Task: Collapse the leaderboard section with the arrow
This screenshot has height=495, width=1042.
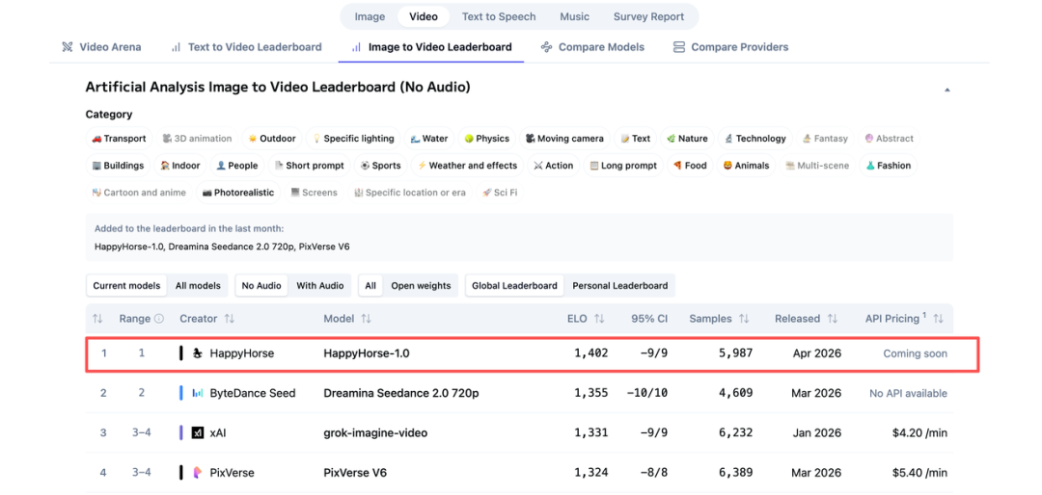Action: click(946, 90)
